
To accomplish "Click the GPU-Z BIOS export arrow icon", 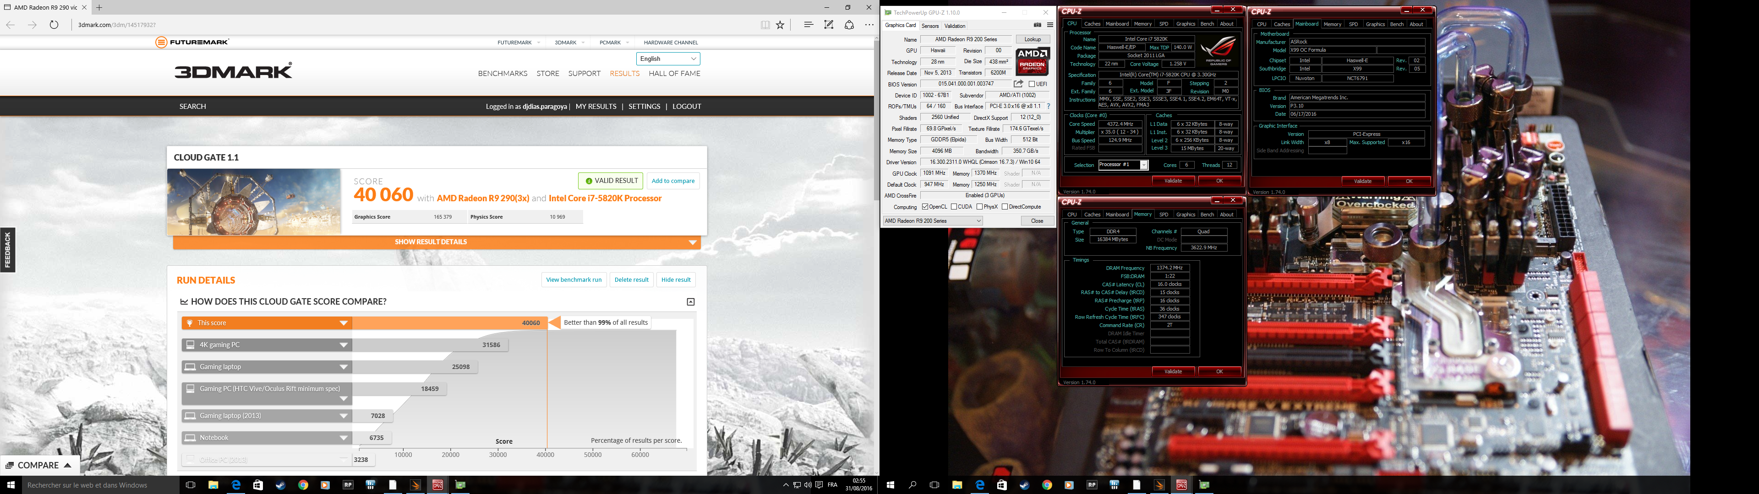I will [x=1018, y=84].
